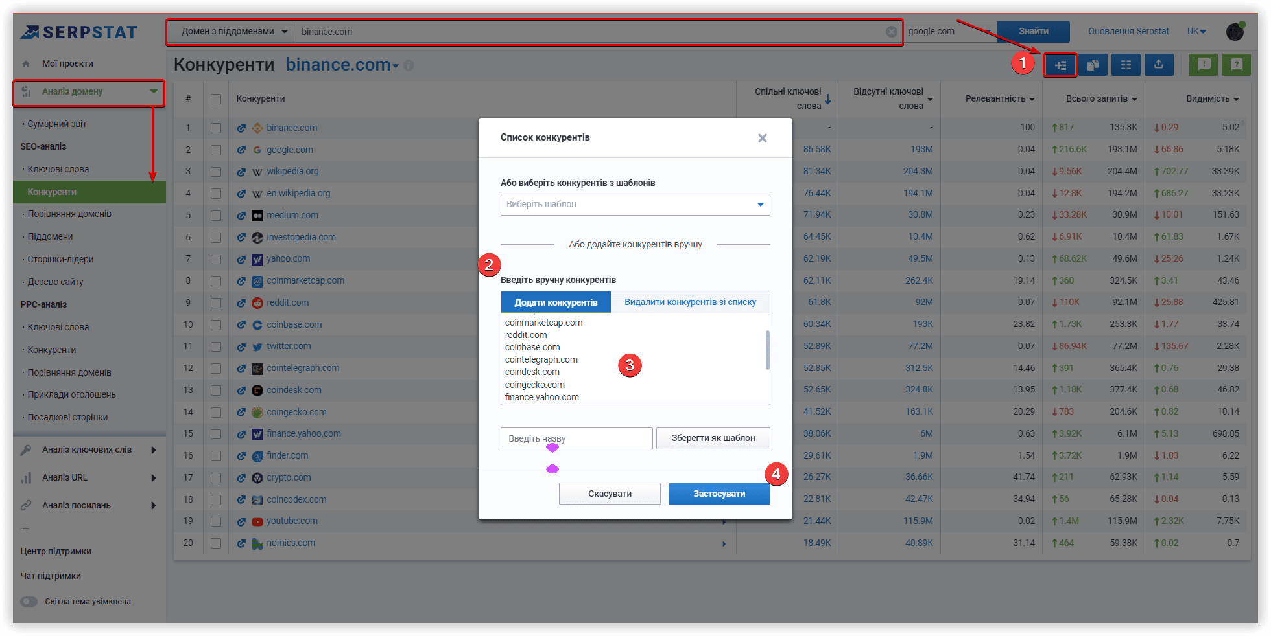Click the export upload icon

click(x=1159, y=65)
